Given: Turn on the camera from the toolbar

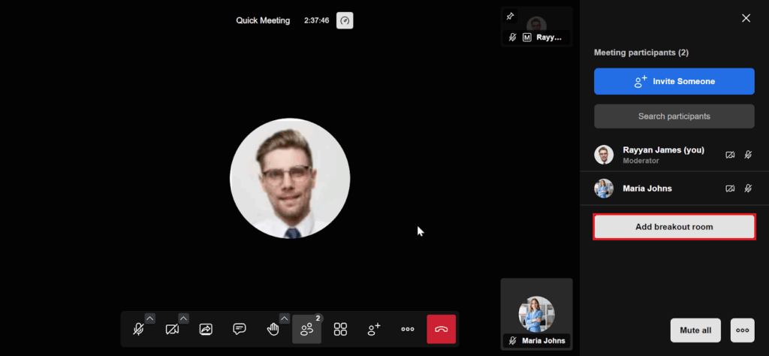Looking at the screenshot, I should [x=172, y=329].
